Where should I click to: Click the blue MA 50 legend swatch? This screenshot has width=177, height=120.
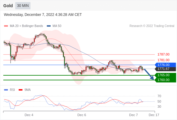point(49,26)
